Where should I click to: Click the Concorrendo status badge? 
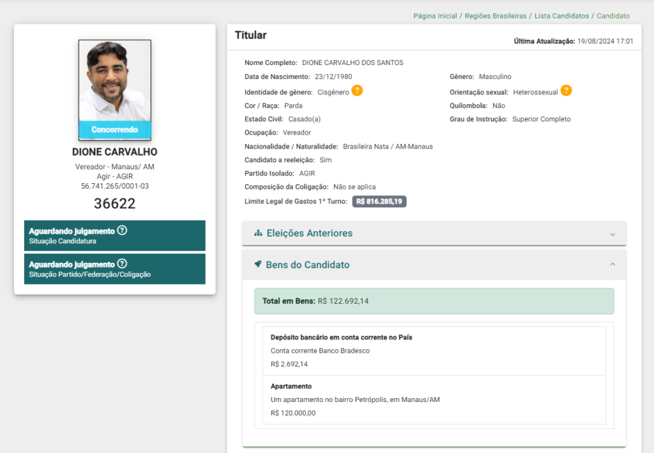point(115,130)
